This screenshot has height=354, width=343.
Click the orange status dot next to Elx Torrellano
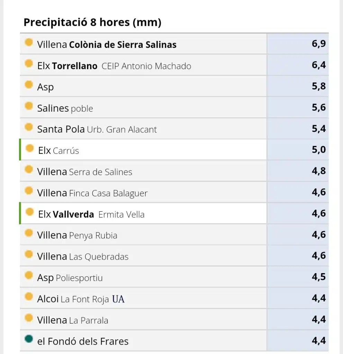coord(29,64)
